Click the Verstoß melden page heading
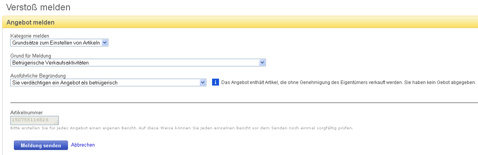 [38, 7]
